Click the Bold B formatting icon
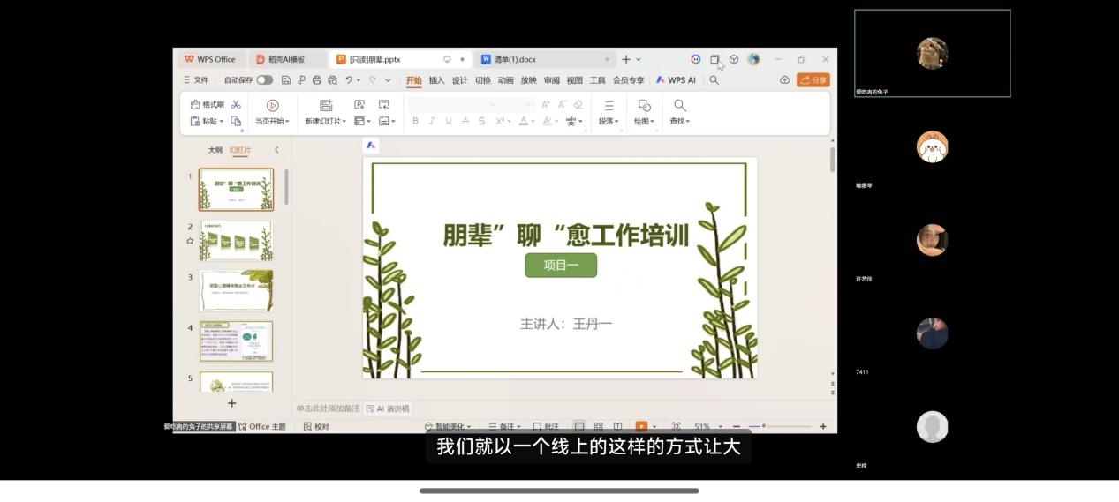 coord(415,121)
